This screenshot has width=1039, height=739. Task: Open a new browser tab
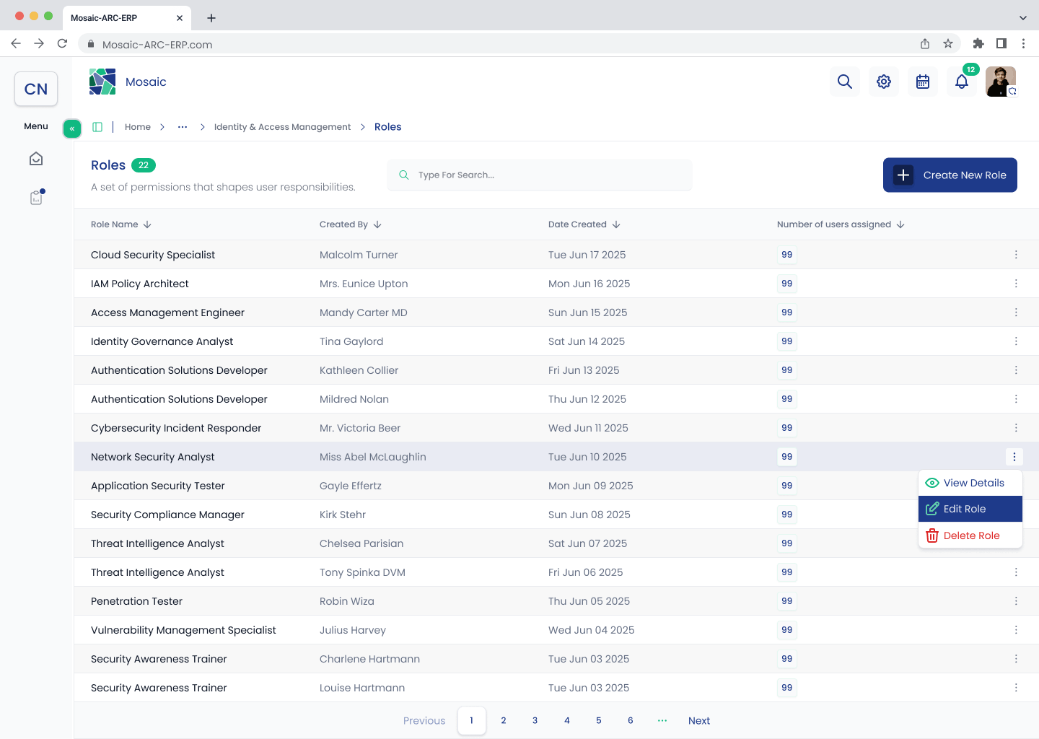point(211,18)
